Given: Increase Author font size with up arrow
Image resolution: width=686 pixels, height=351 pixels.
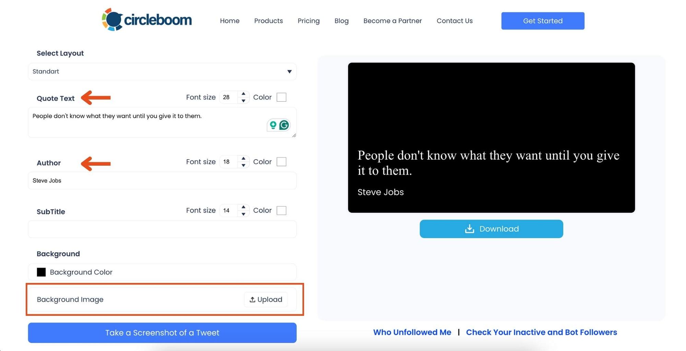Looking at the screenshot, I should pos(243,158).
